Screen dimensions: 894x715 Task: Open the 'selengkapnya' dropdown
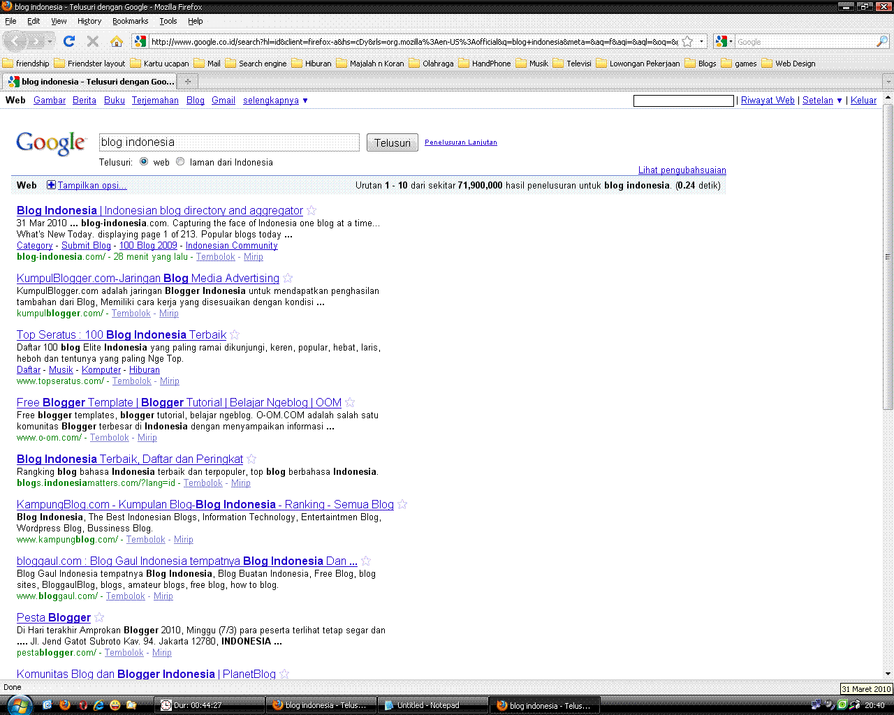pyautogui.click(x=275, y=101)
